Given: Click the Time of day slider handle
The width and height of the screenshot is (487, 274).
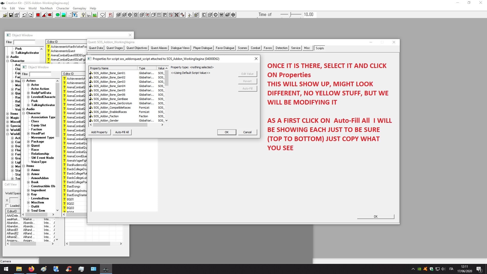Looking at the screenshot, I should pyautogui.click(x=291, y=14).
